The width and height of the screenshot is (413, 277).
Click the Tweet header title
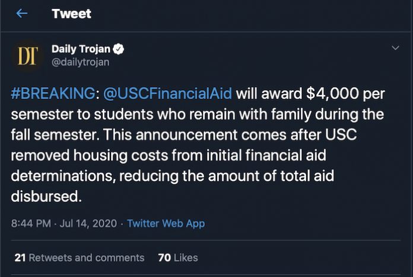pos(71,14)
